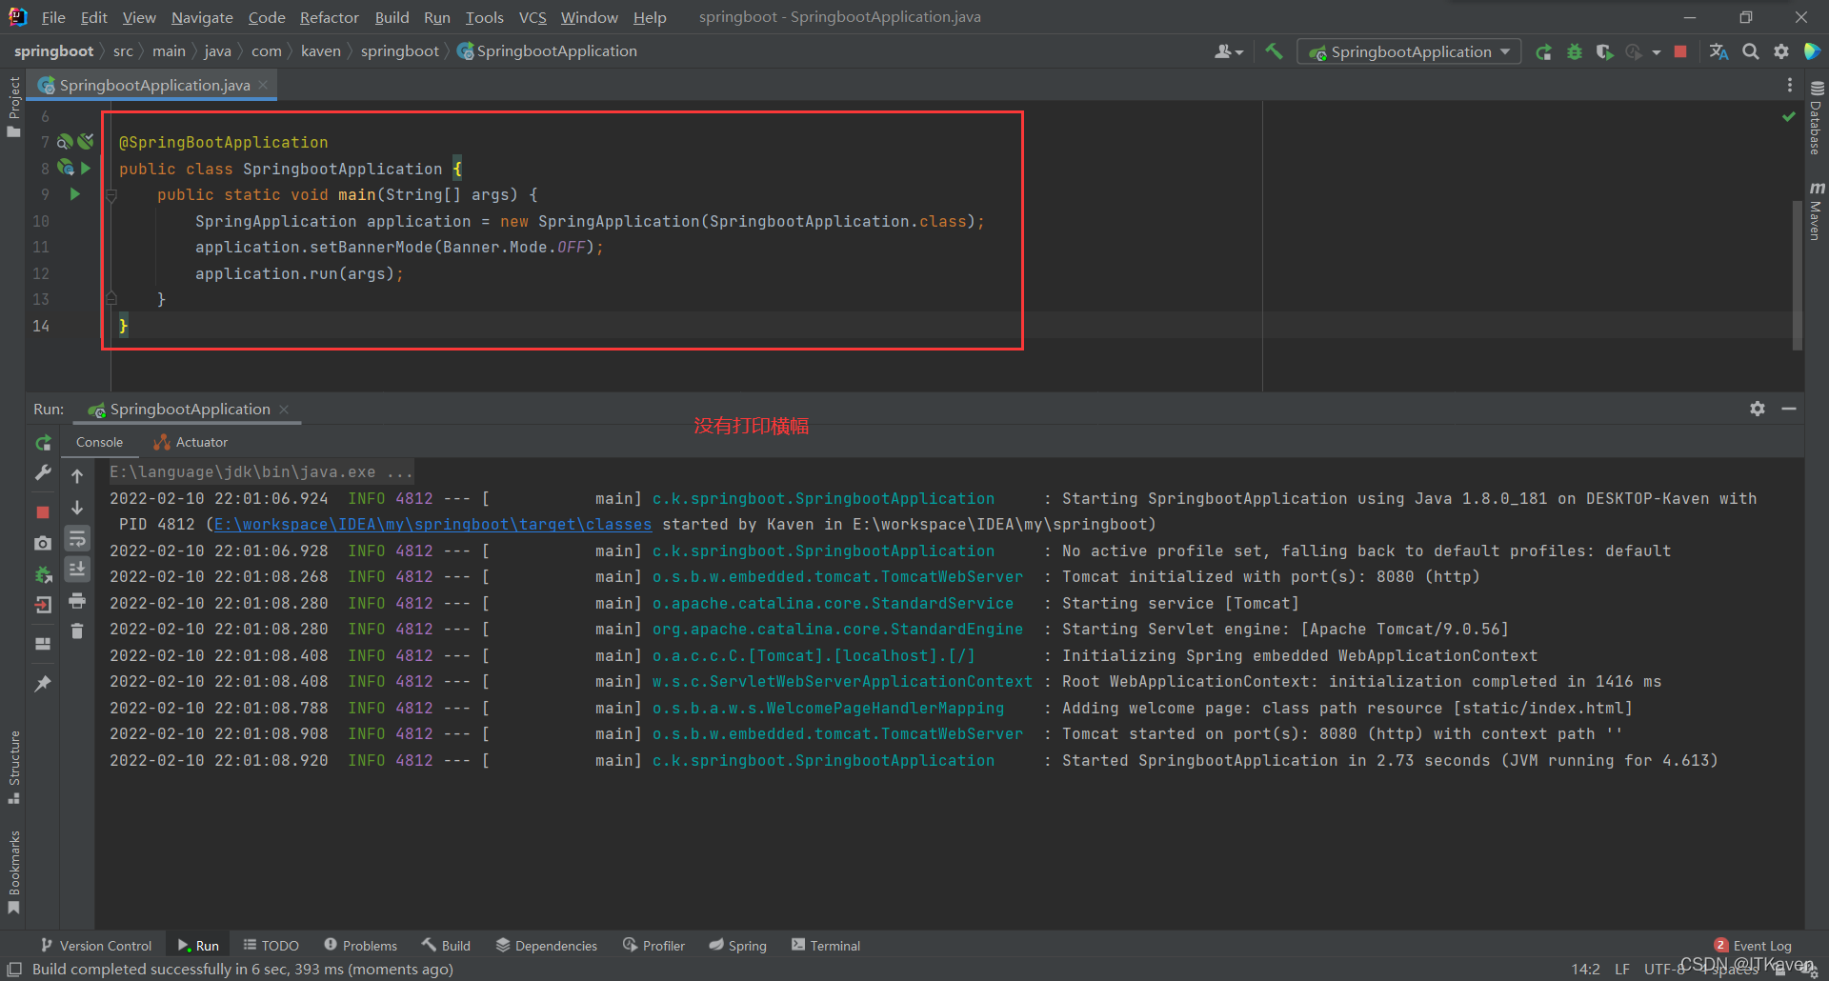Run SpringbootApplication with Coverage
Screen dimensions: 1829x981
[1605, 51]
